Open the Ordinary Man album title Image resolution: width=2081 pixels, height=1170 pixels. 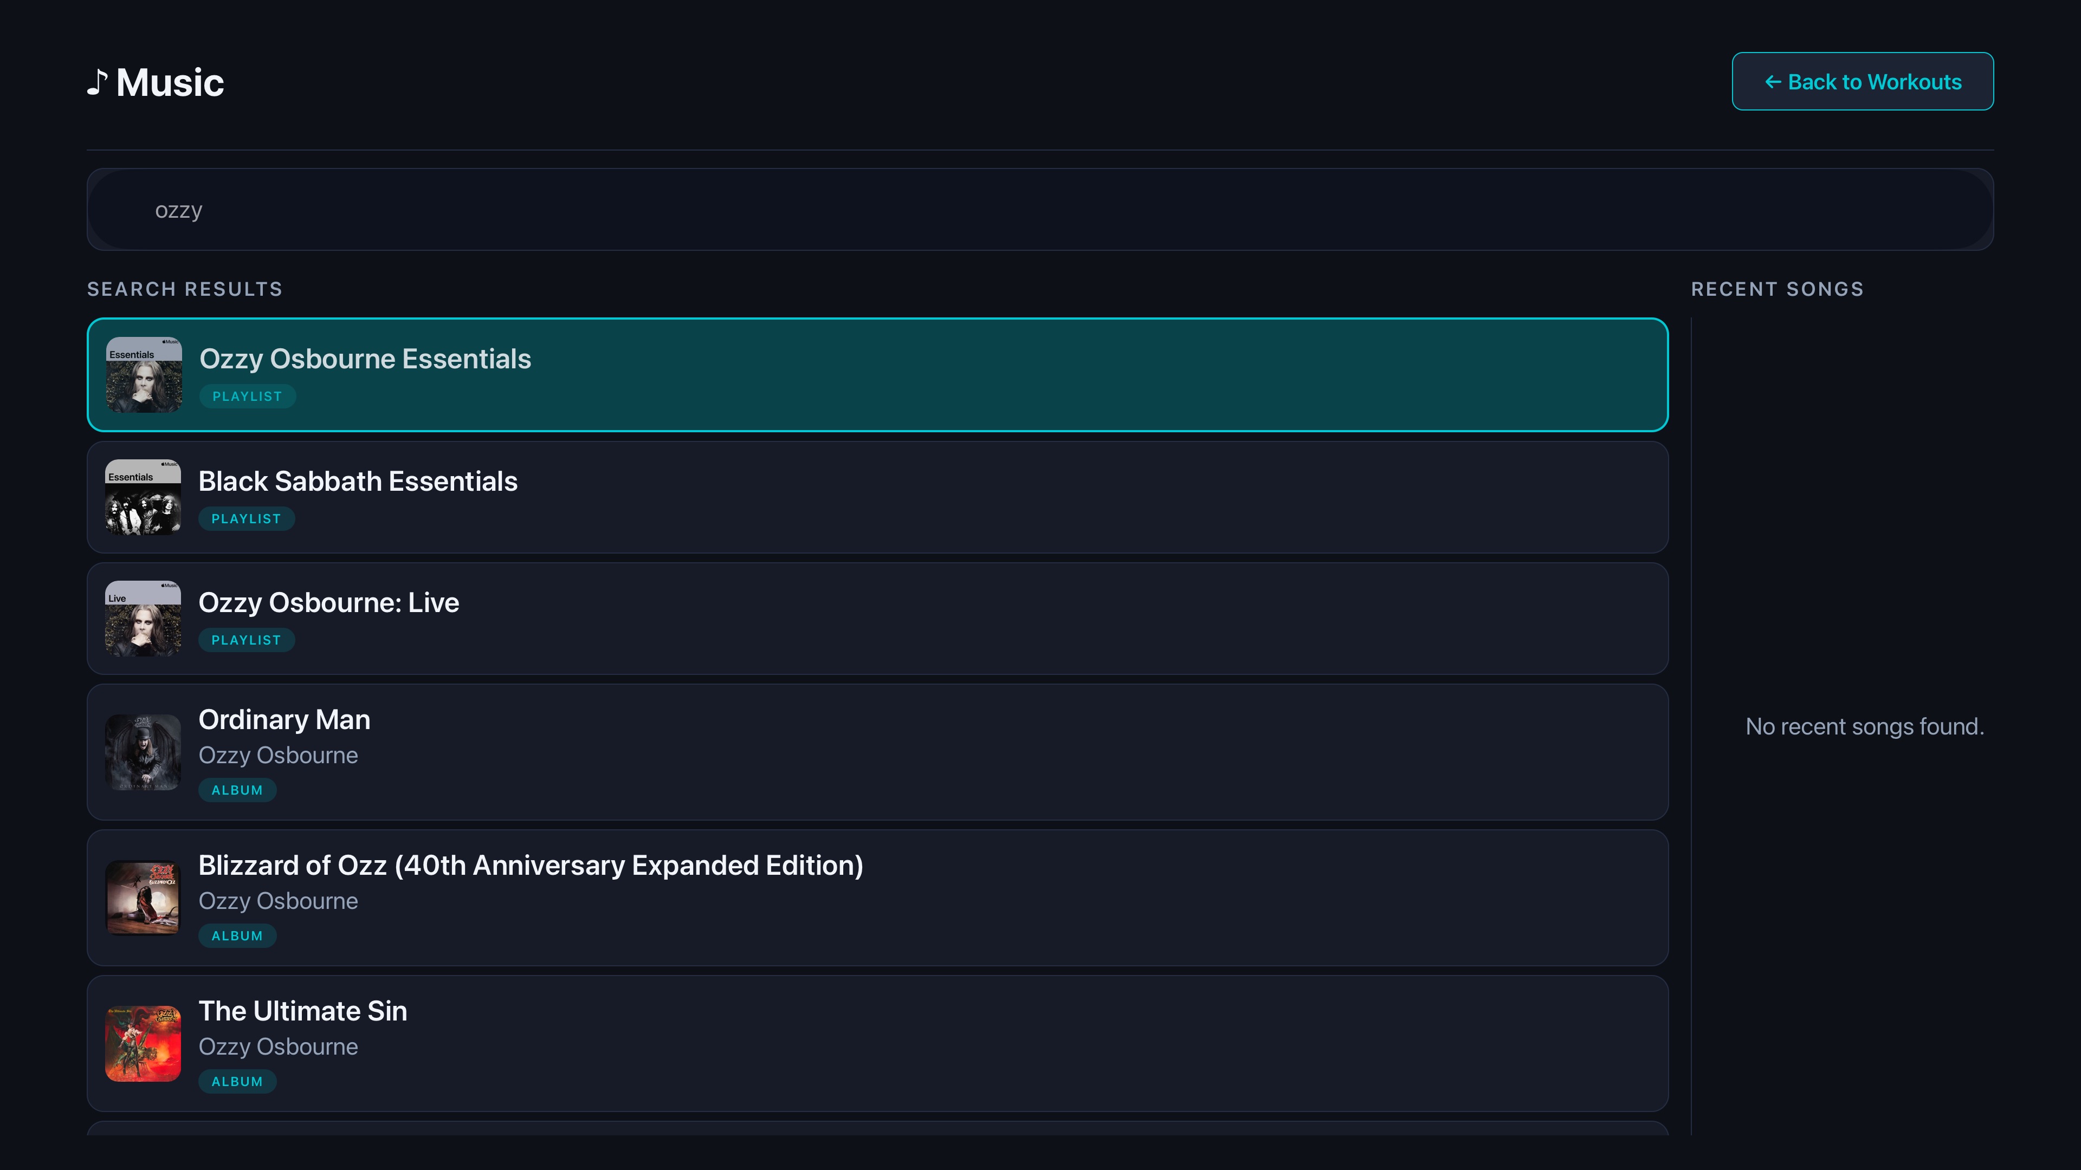pos(285,719)
